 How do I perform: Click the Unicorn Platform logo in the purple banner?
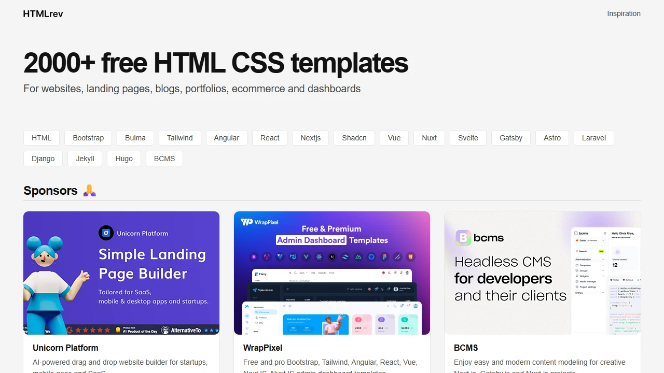point(106,233)
